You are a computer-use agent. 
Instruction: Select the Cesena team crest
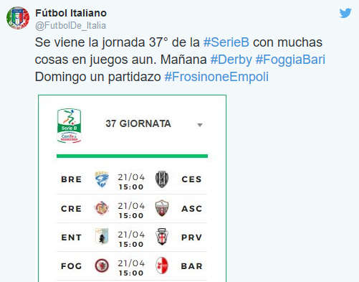pyautogui.click(x=162, y=179)
